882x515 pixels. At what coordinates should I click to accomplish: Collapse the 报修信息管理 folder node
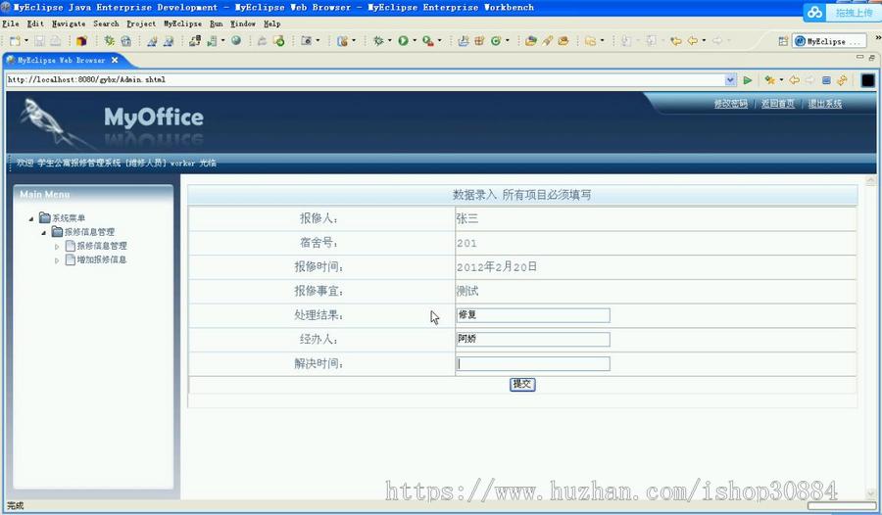click(x=44, y=233)
